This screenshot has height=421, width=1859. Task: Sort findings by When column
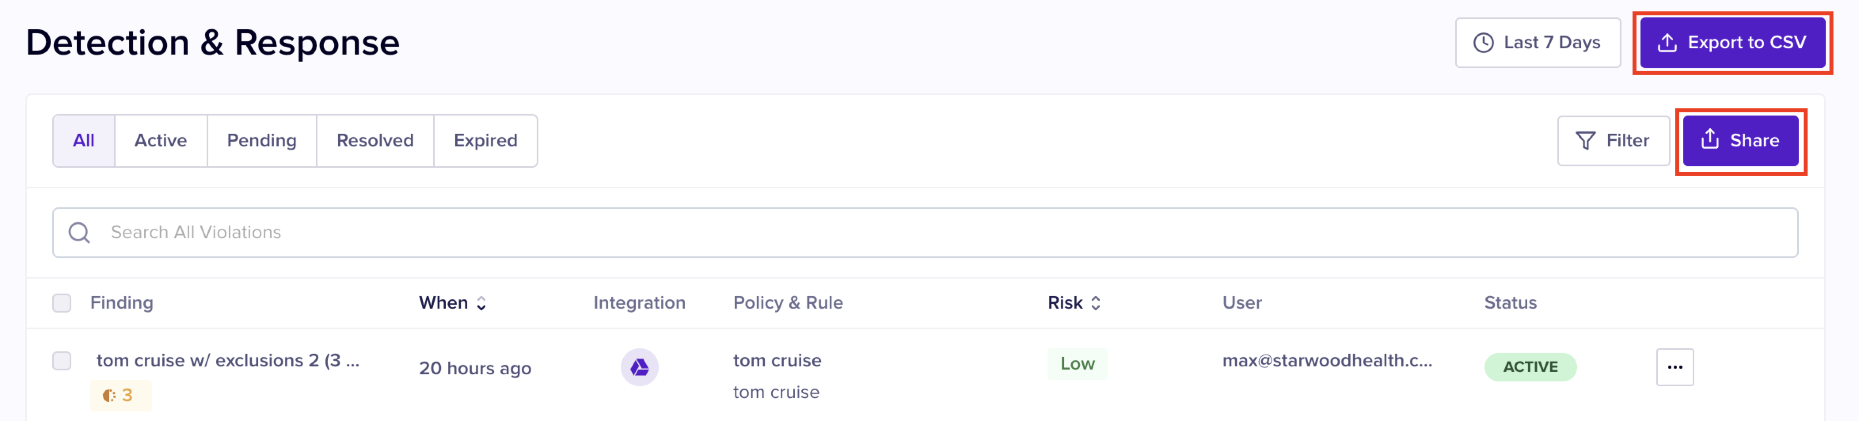452,303
